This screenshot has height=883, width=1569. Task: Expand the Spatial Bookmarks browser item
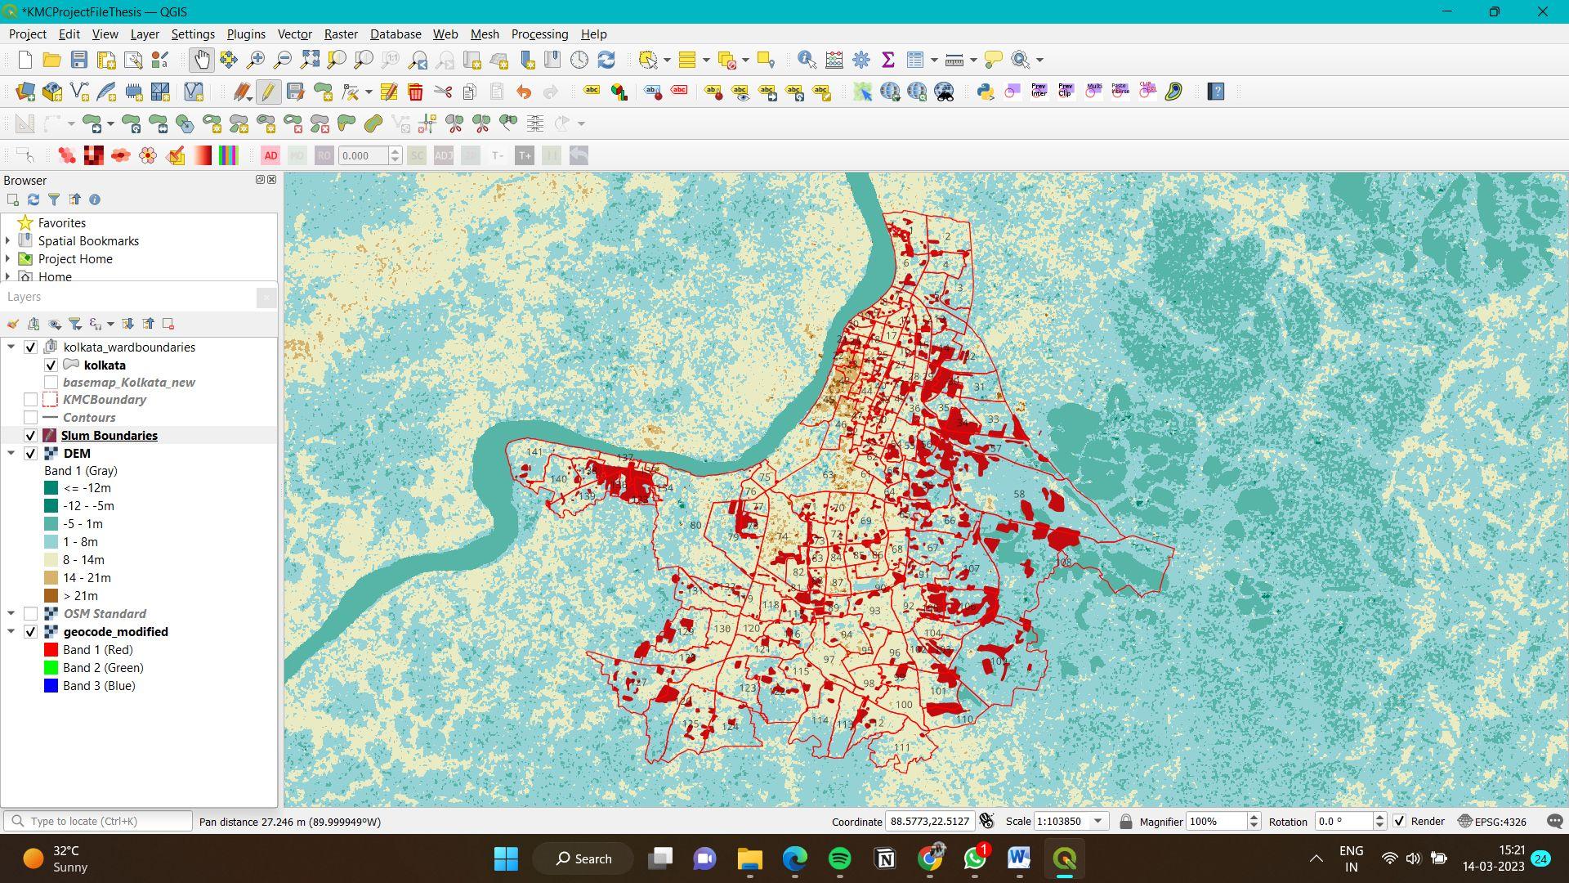point(8,241)
